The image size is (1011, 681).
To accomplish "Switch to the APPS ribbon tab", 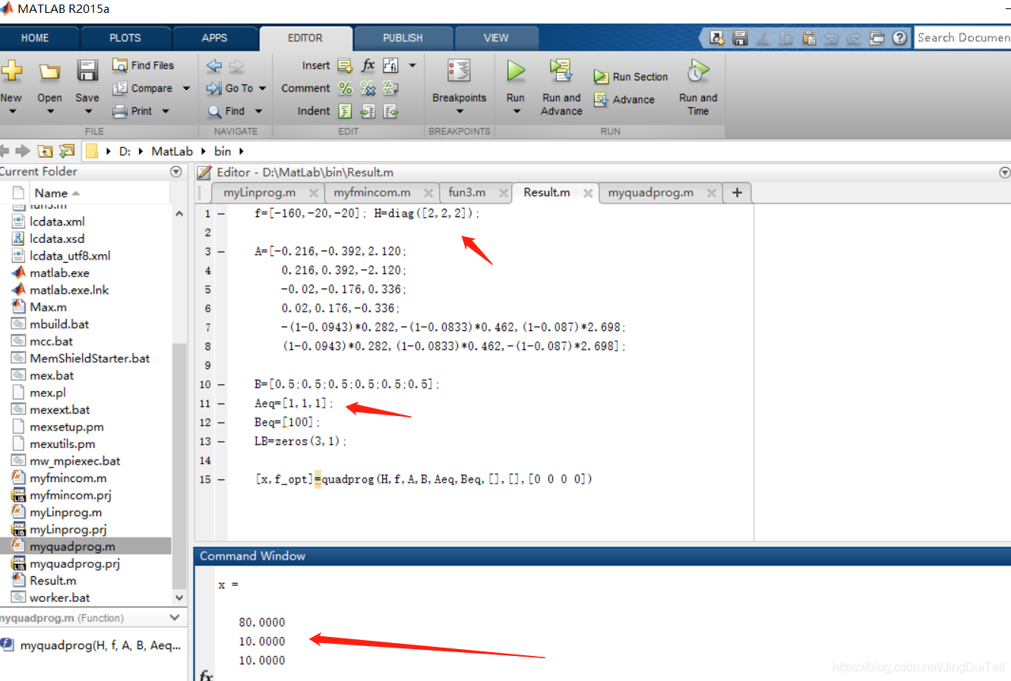I will click(x=214, y=38).
